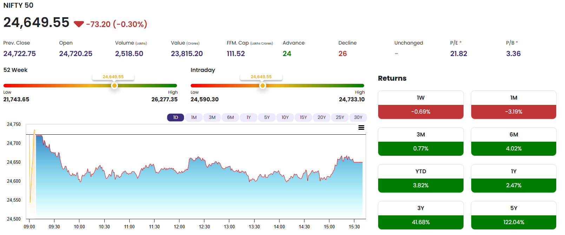Viewport: 565px width, 235px height.
Task: Click the Unchanged label
Action: (409, 43)
